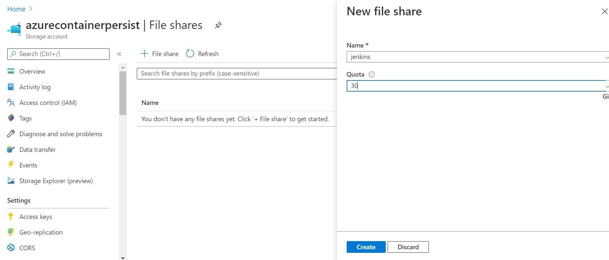Click the 'New file share' panel title
This screenshot has width=609, height=260.
384,11
